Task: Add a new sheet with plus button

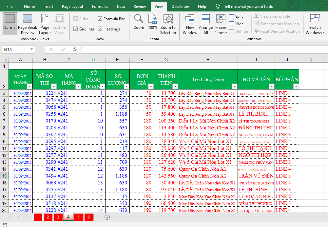Action: coord(107,217)
